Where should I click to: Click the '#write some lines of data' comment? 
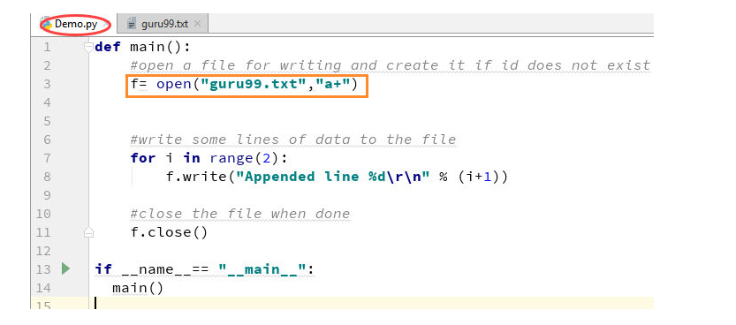click(x=293, y=140)
